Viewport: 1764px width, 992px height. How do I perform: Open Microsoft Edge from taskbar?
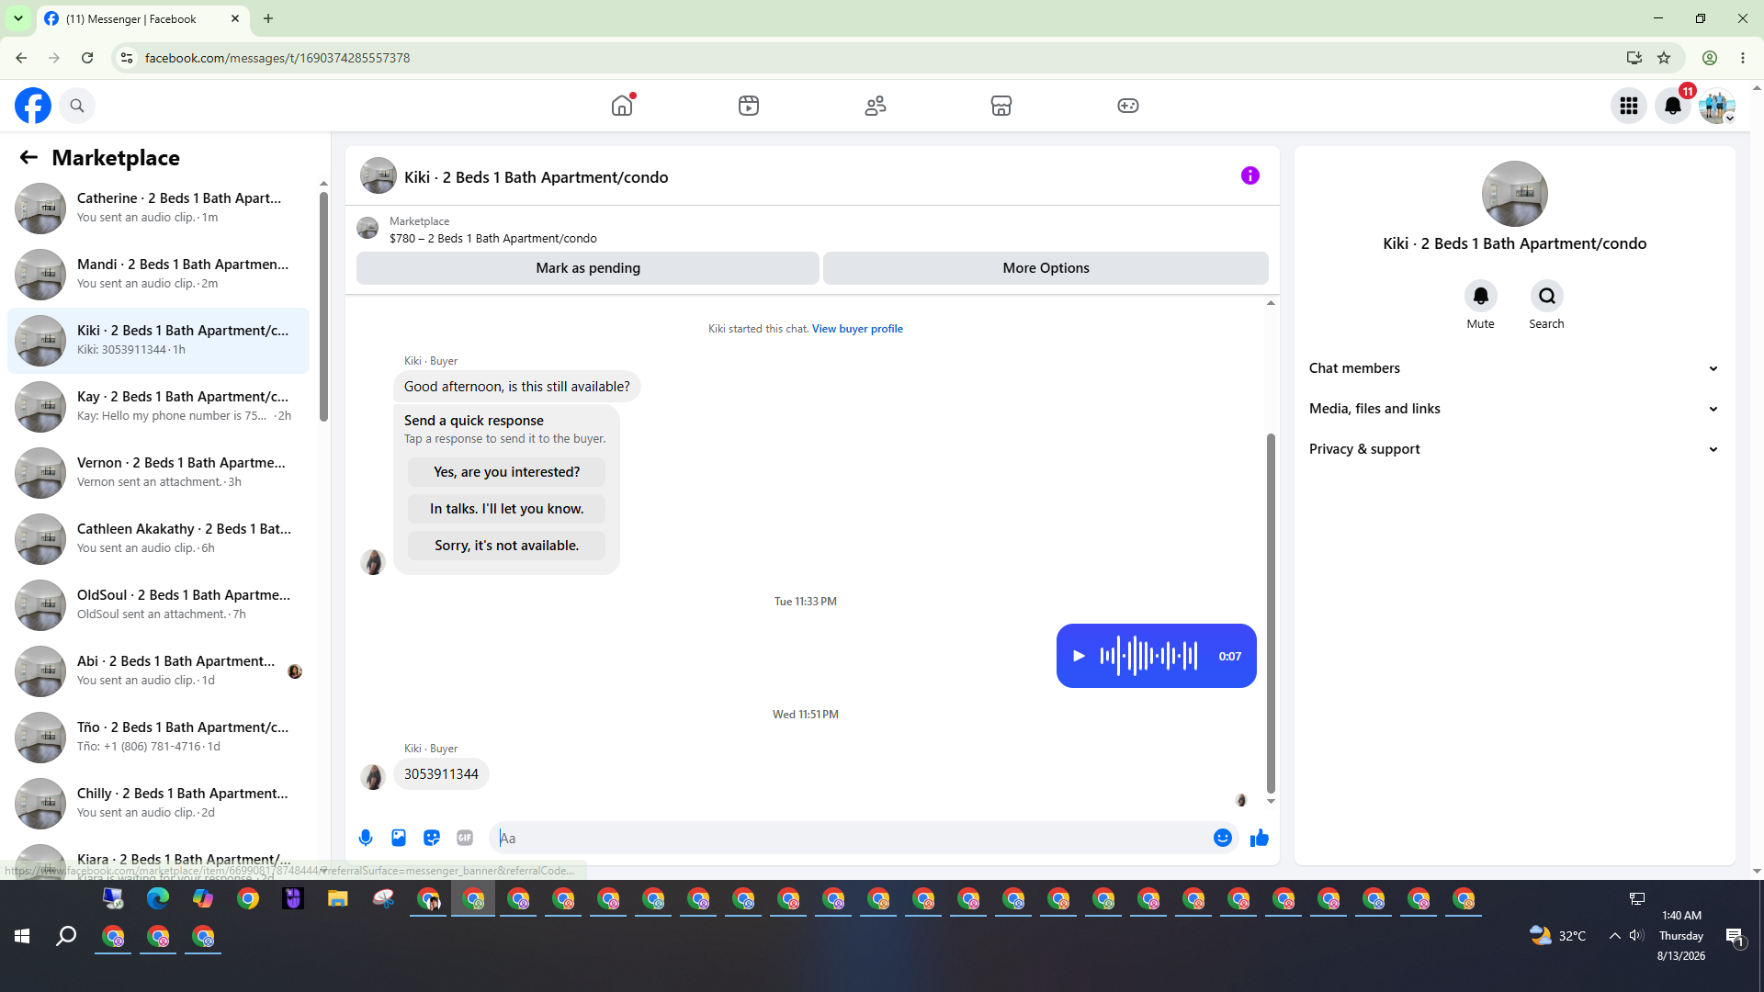(158, 899)
